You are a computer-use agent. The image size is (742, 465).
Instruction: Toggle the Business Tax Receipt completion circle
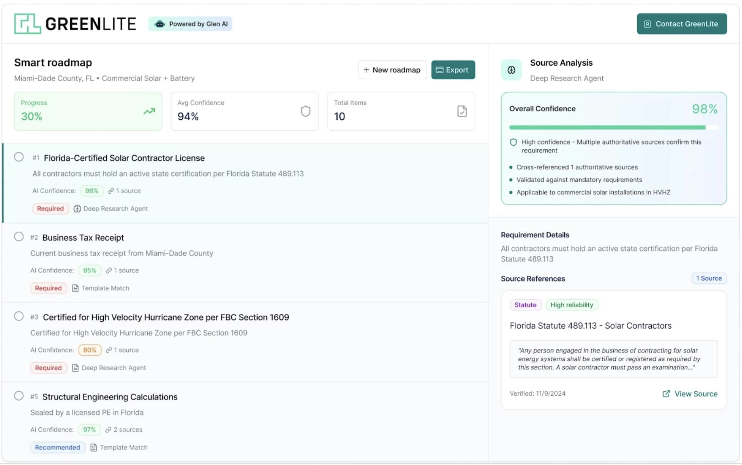coord(19,236)
